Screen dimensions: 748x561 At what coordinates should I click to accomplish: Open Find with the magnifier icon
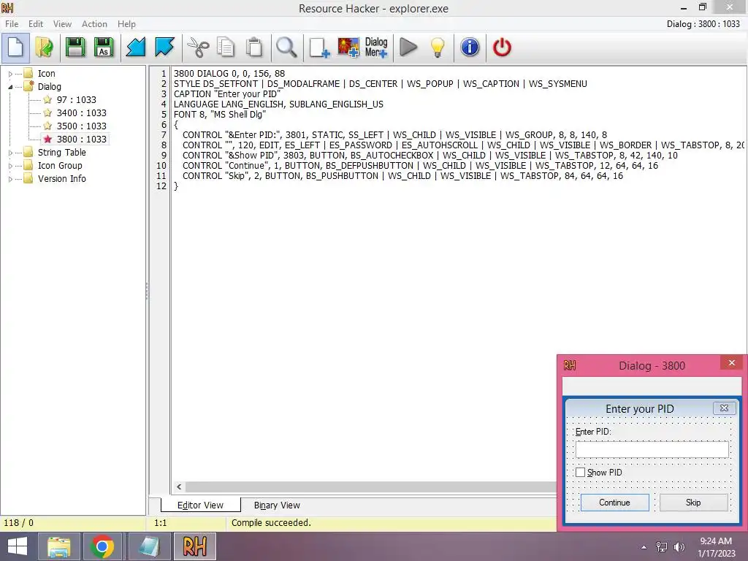286,47
